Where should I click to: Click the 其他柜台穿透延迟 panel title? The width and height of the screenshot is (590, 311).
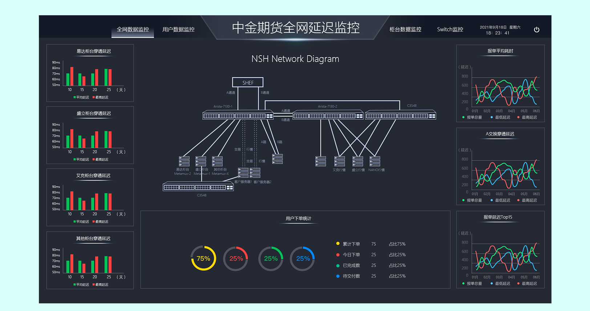(93, 238)
